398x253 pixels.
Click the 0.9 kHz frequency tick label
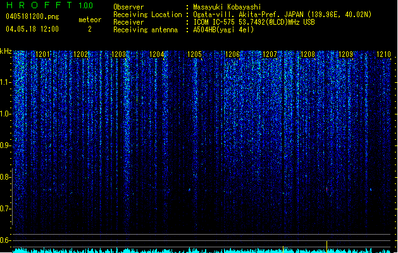click(x=5, y=145)
